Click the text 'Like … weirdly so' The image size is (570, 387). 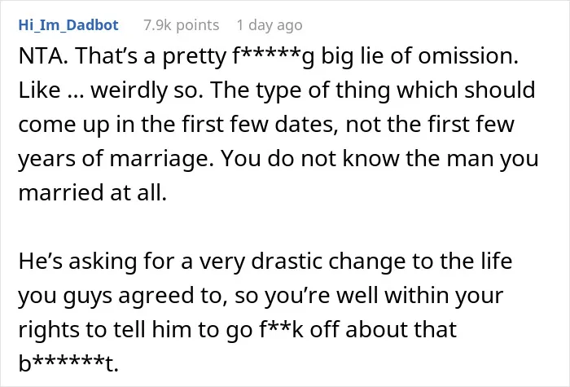coord(110,90)
